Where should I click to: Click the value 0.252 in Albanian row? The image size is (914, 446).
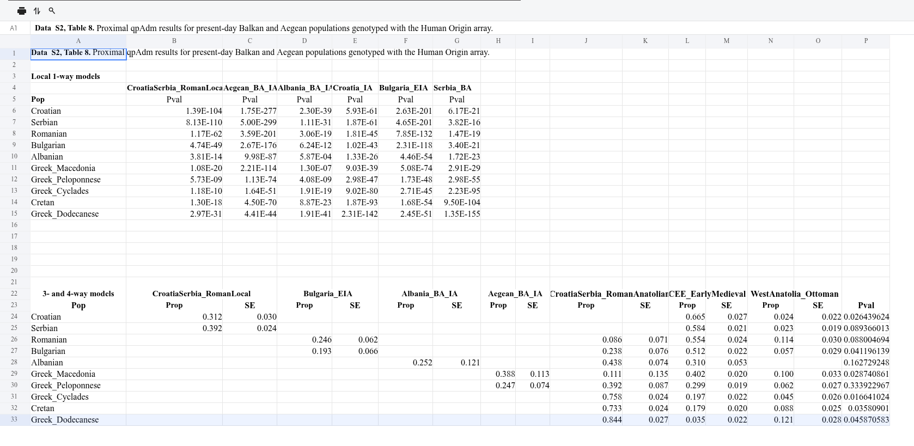423,362
